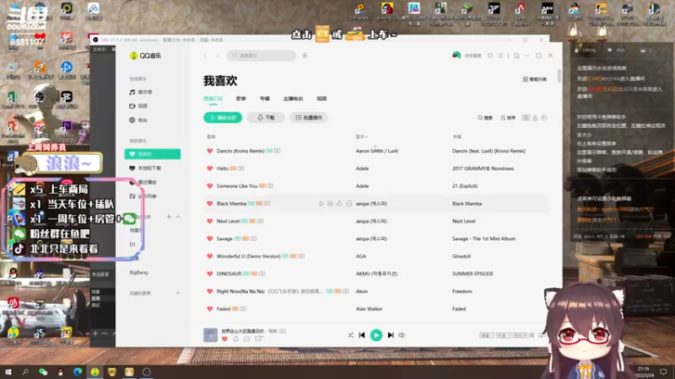Open the skin (shirt) icon in title bar
Image resolution: width=675 pixels, height=379 pixels.
(x=490, y=56)
